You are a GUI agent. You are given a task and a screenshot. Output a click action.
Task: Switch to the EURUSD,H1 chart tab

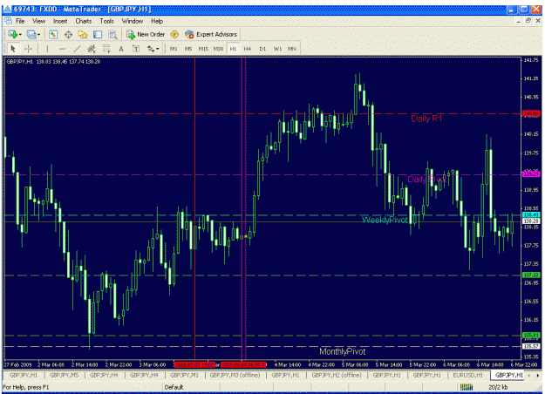(x=468, y=375)
